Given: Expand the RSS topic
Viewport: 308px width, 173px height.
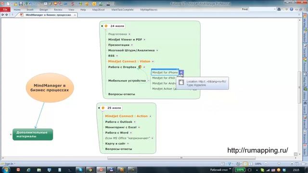Looking at the screenshot, I should [x=117, y=56].
